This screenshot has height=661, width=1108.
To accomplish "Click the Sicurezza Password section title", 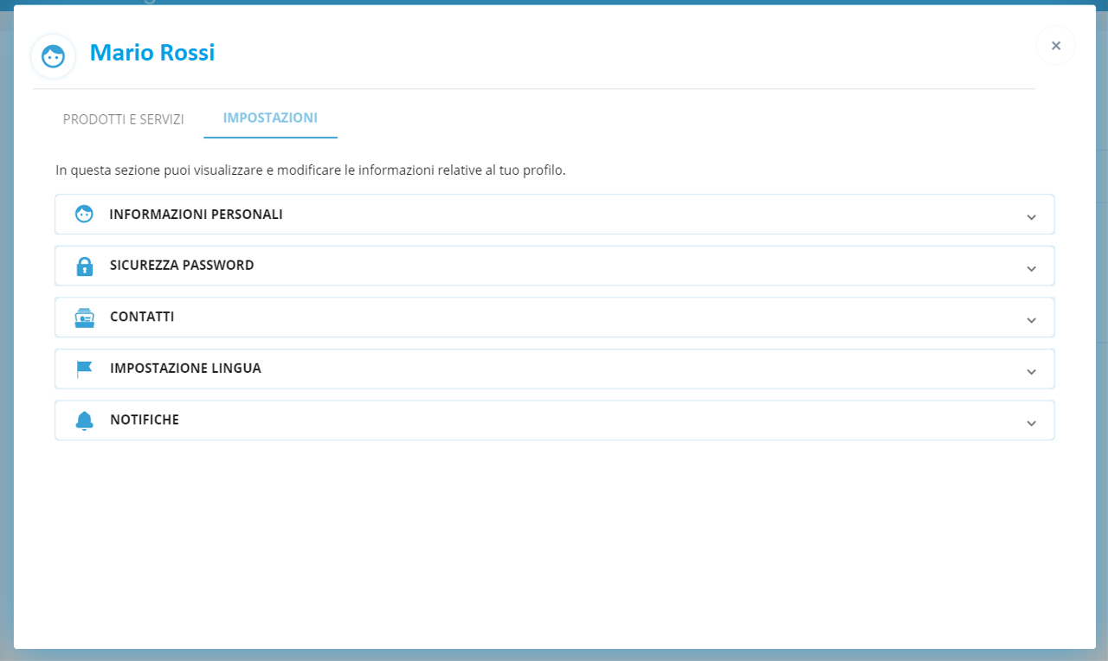I will pos(182,266).
